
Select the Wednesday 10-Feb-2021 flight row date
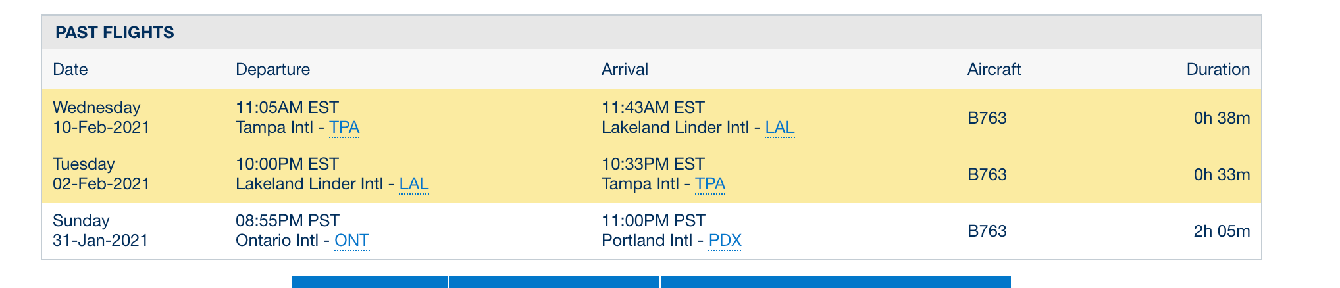point(101,118)
